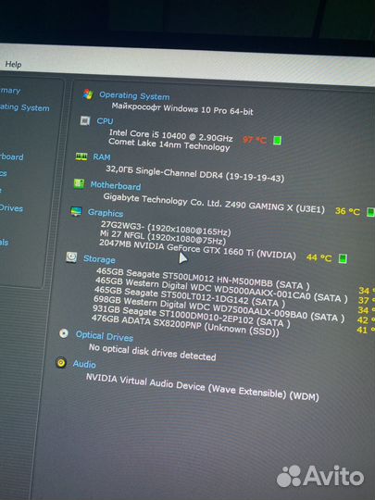
Task: Open the RAM section heading link
Action: coord(102,156)
